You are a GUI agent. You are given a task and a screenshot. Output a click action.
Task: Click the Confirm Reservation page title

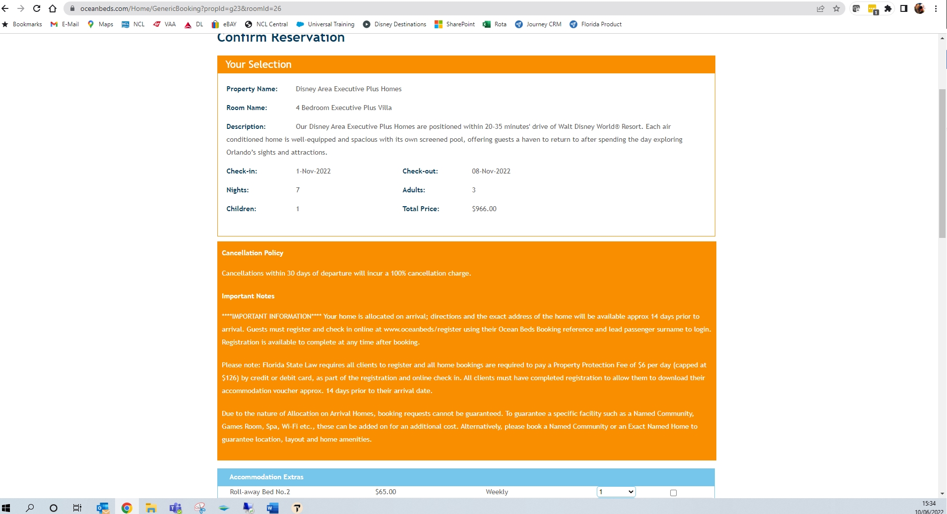[x=281, y=38]
